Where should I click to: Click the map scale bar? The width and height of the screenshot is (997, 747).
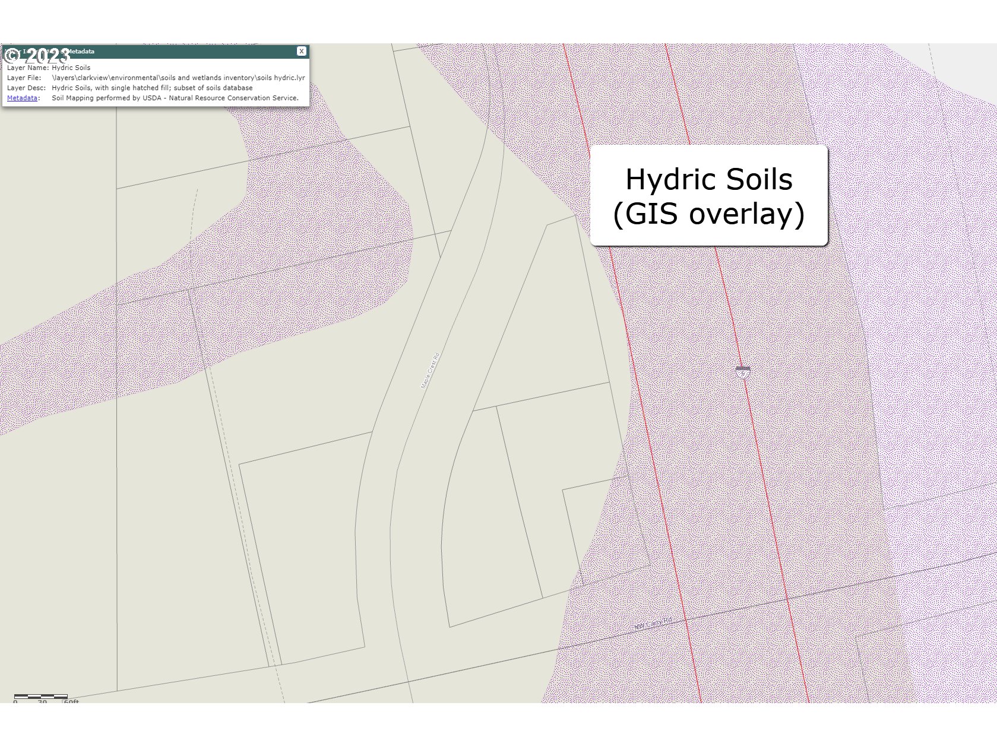tap(41, 698)
